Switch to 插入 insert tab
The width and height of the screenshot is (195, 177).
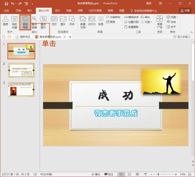[30, 11]
